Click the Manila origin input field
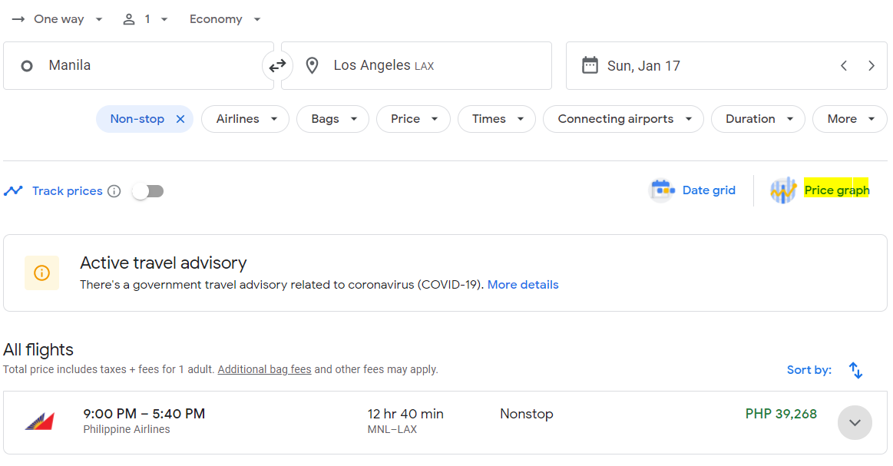This screenshot has height=466, width=893. coord(138,65)
